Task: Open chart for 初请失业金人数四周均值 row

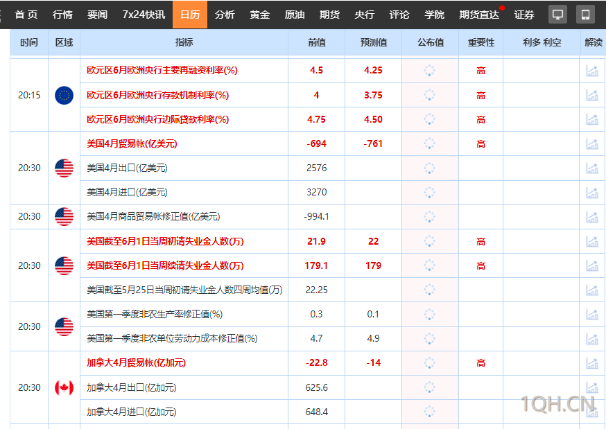Action: [x=592, y=290]
